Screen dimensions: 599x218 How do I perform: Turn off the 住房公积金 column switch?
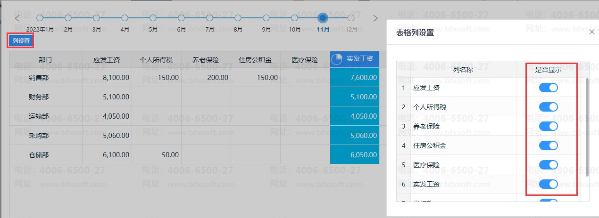click(x=548, y=145)
